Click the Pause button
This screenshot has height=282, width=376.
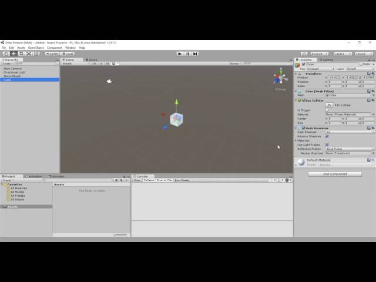pyautogui.click(x=187, y=53)
